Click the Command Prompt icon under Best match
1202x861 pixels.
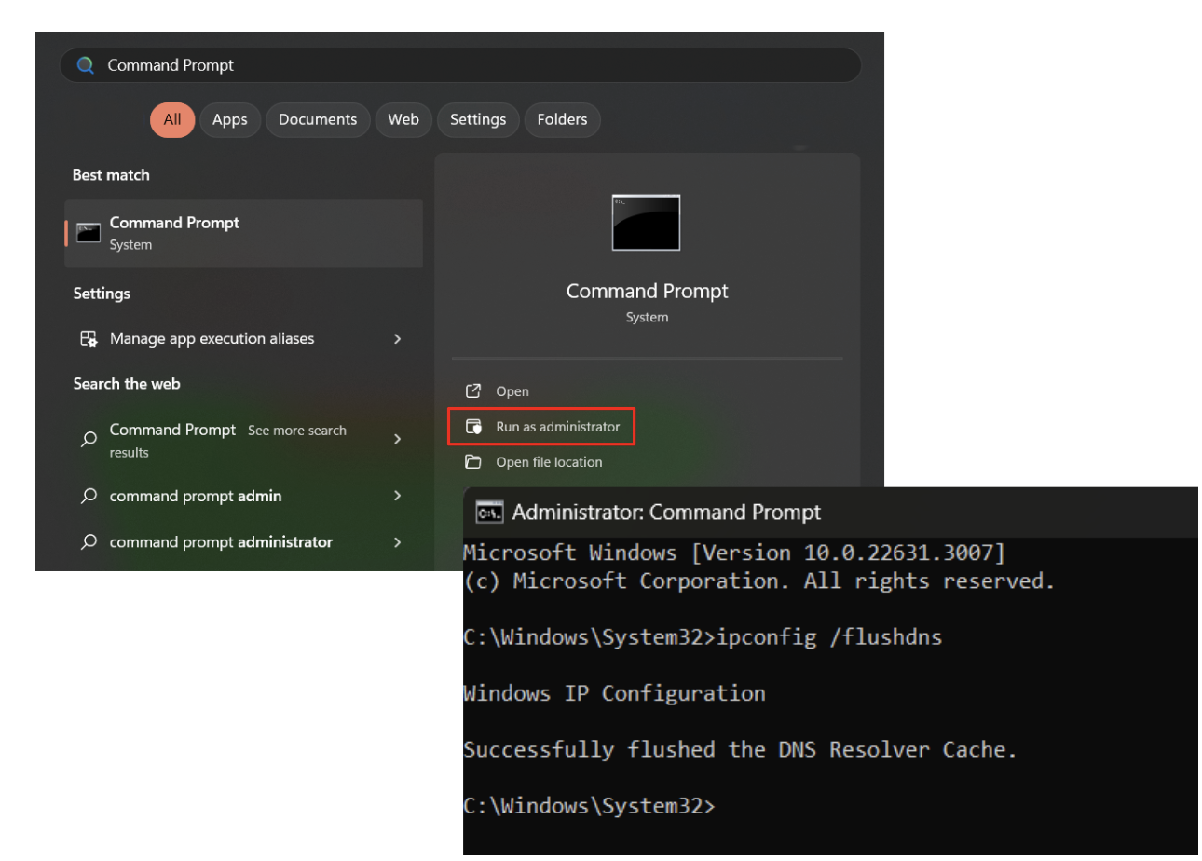click(88, 233)
